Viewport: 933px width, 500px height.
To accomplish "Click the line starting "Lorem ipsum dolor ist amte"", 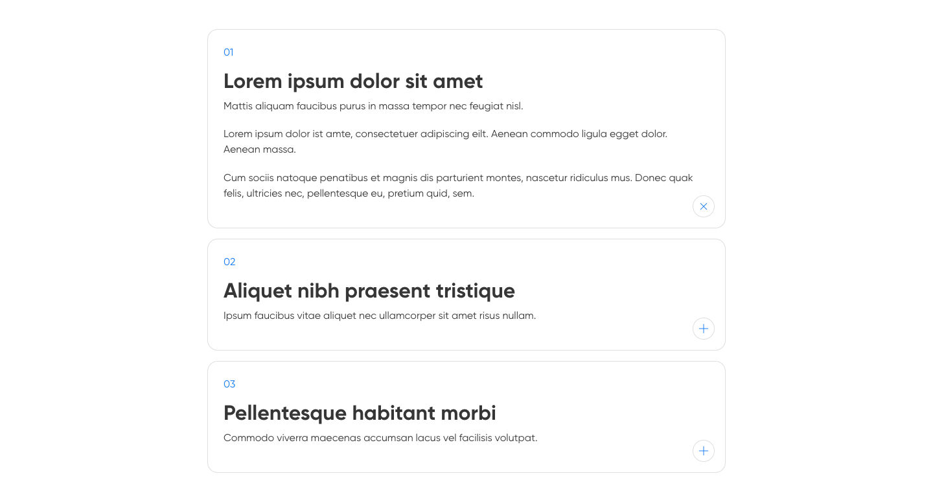I will click(445, 134).
